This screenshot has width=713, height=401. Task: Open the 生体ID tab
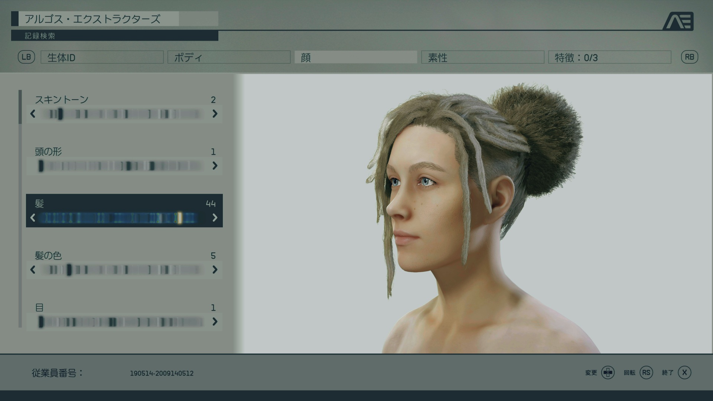tap(102, 58)
